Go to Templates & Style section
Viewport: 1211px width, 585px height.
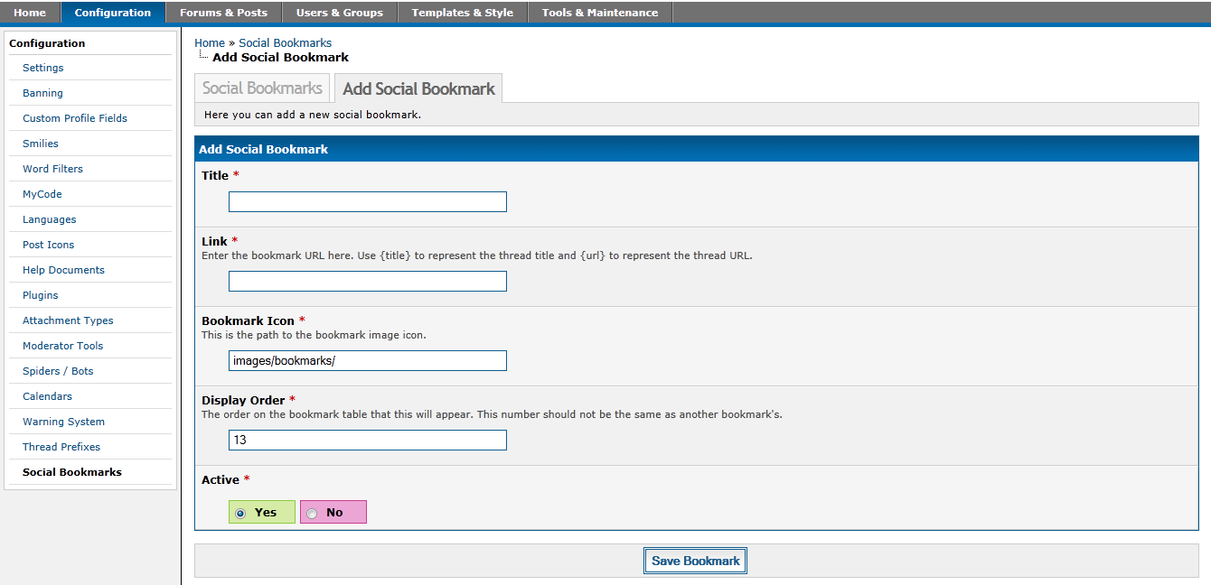pos(462,13)
